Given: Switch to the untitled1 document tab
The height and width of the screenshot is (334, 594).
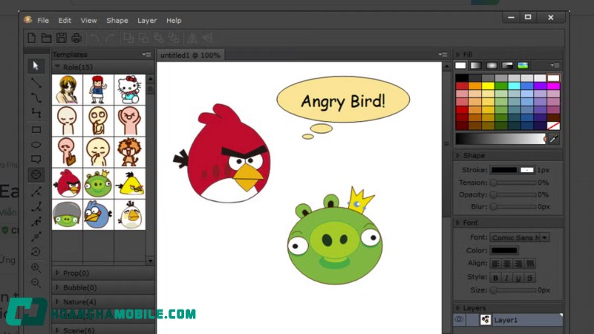Looking at the screenshot, I should coord(191,55).
